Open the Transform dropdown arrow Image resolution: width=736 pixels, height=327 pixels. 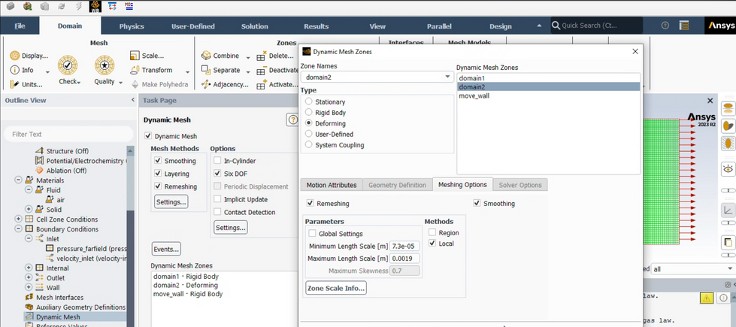coord(187,71)
